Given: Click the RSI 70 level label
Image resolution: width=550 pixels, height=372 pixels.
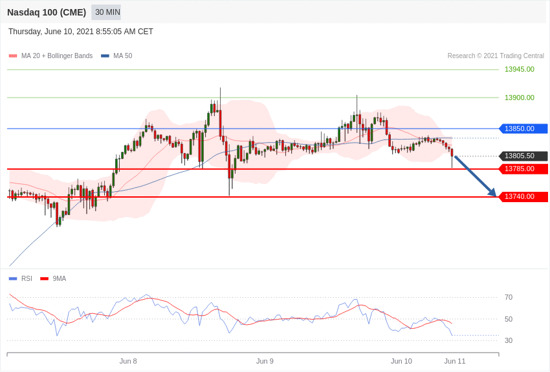Looking at the screenshot, I should [509, 297].
